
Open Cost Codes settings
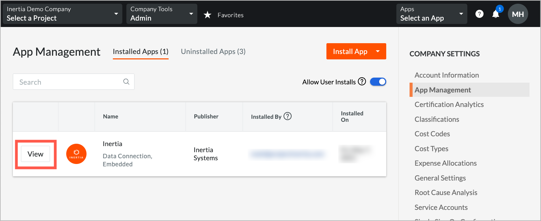pyautogui.click(x=432, y=134)
